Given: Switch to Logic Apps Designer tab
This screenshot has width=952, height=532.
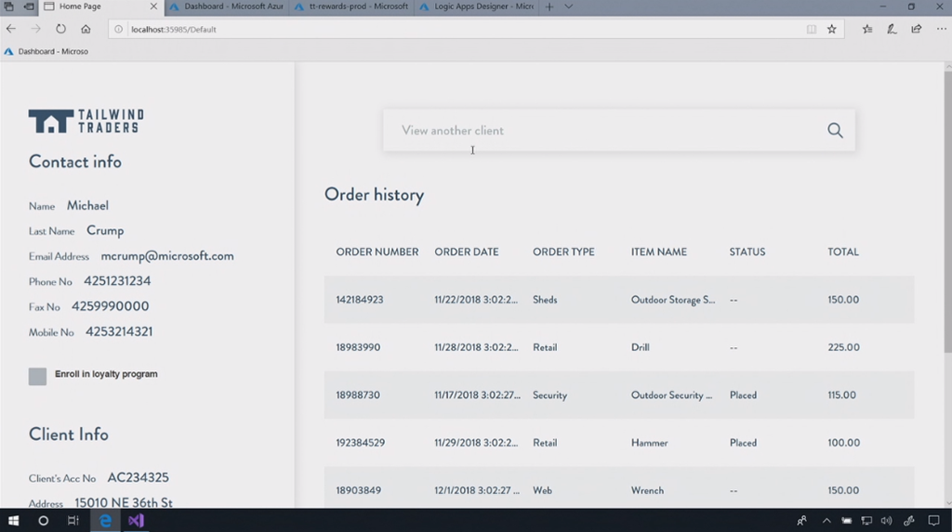Looking at the screenshot, I should pos(477,6).
